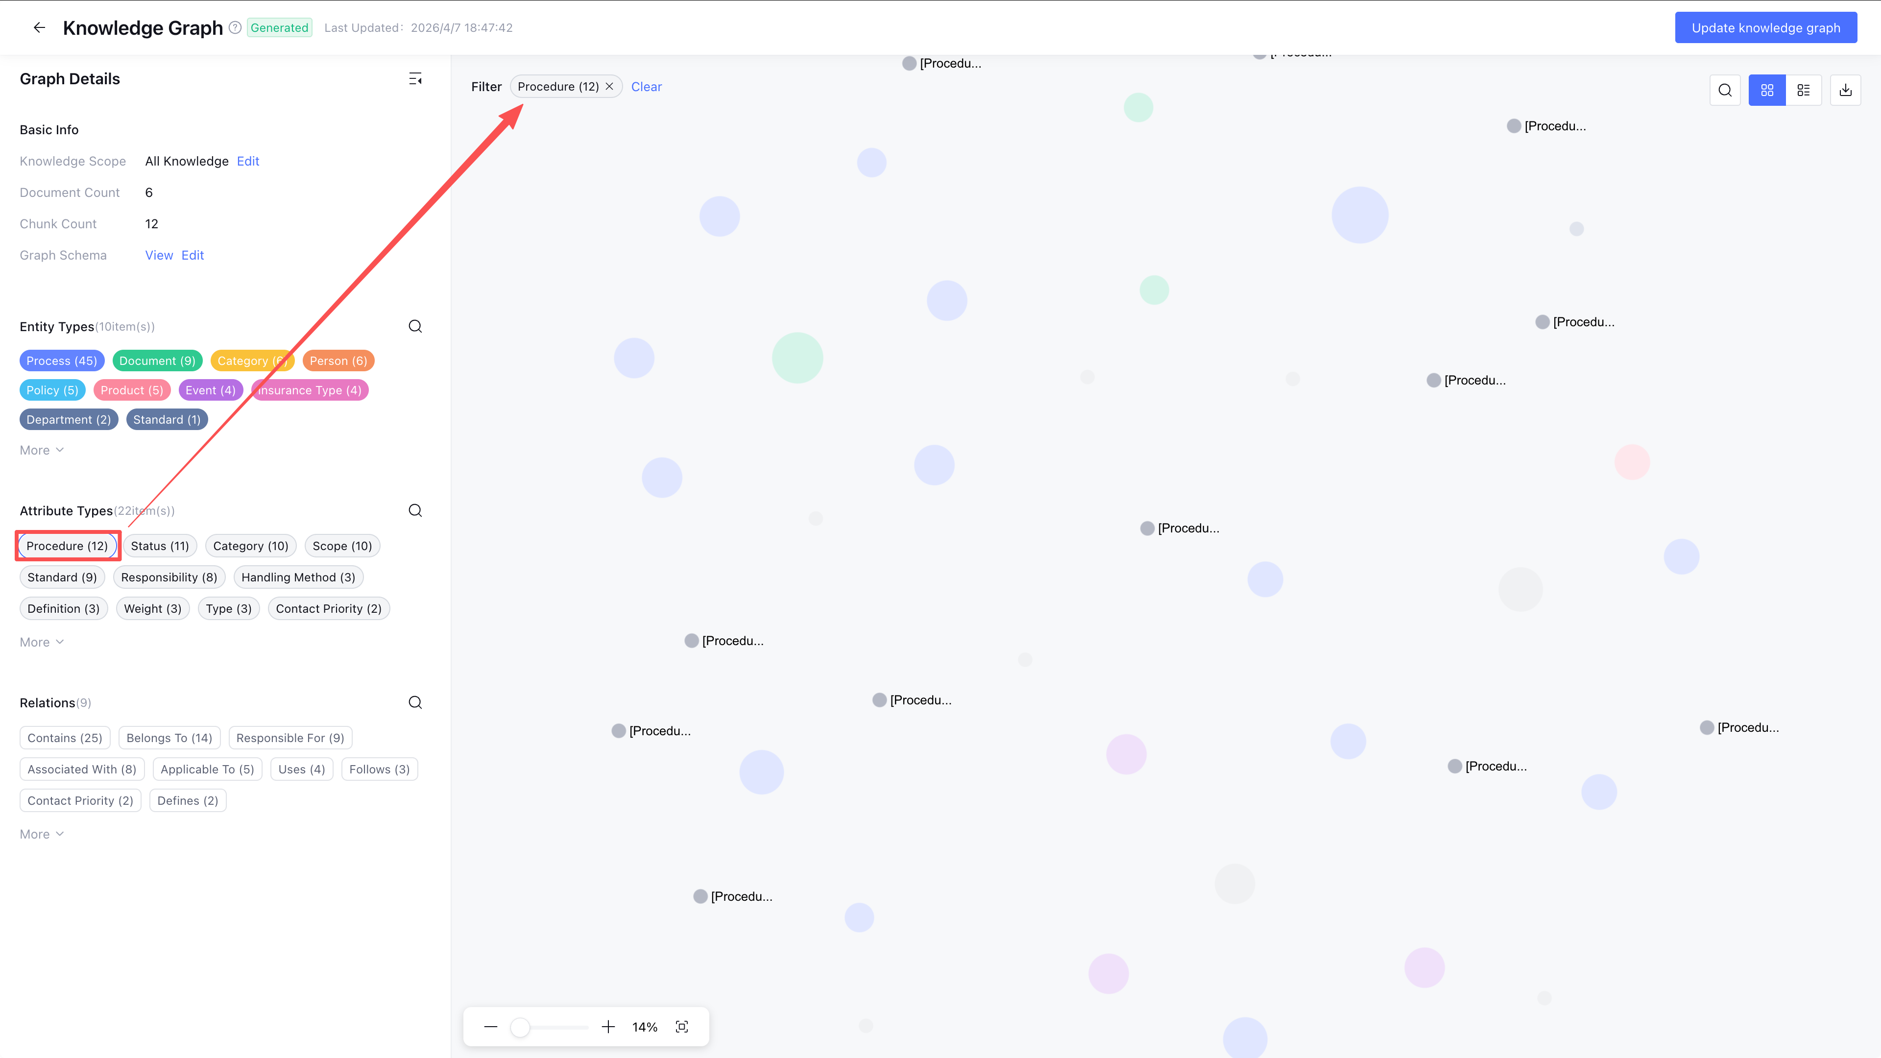This screenshot has height=1058, width=1881.
Task: Click the back arrow icon
Action: (39, 28)
